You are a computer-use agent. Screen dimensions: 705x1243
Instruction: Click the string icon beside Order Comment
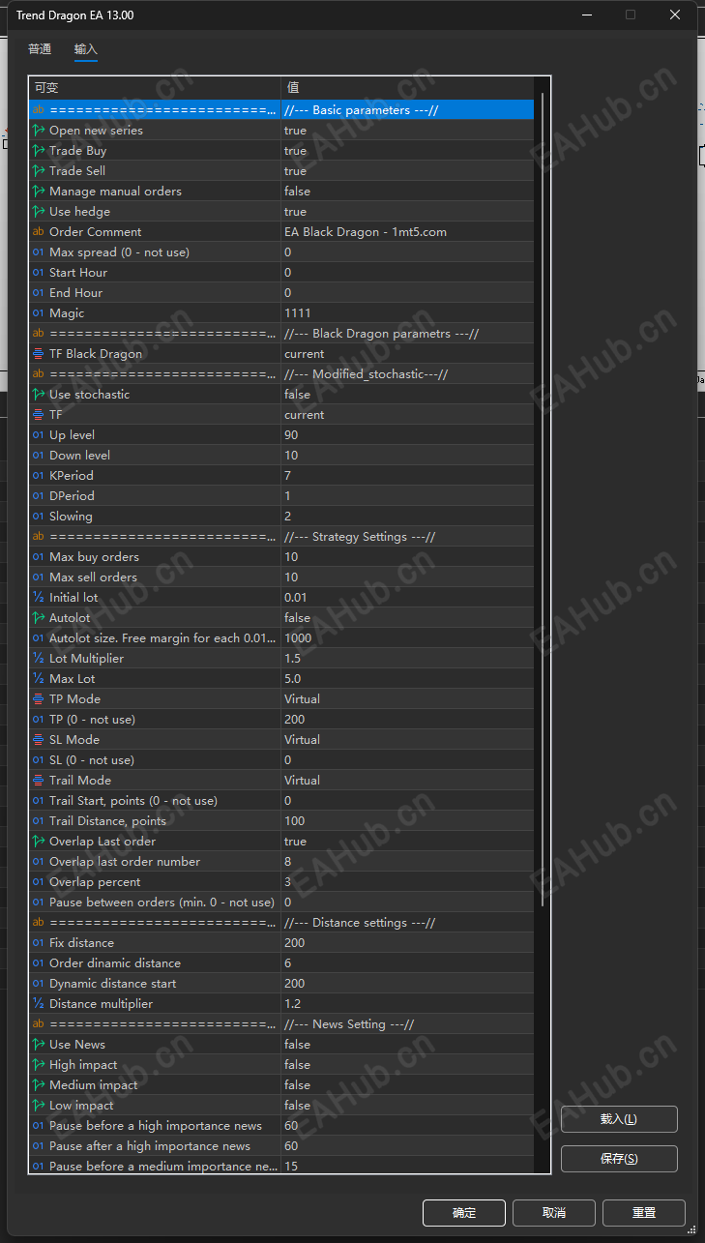[39, 232]
